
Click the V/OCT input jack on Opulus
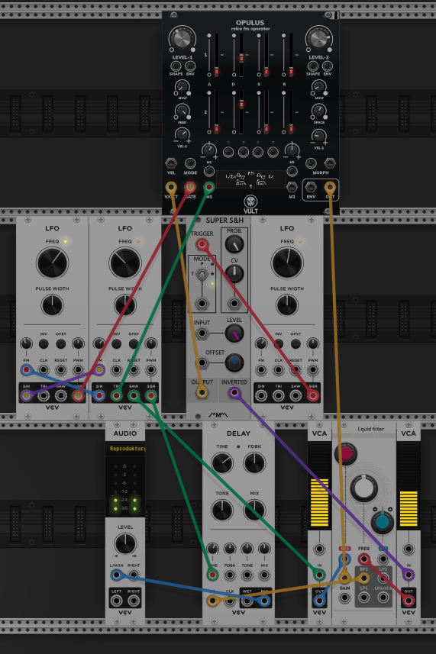[170, 187]
